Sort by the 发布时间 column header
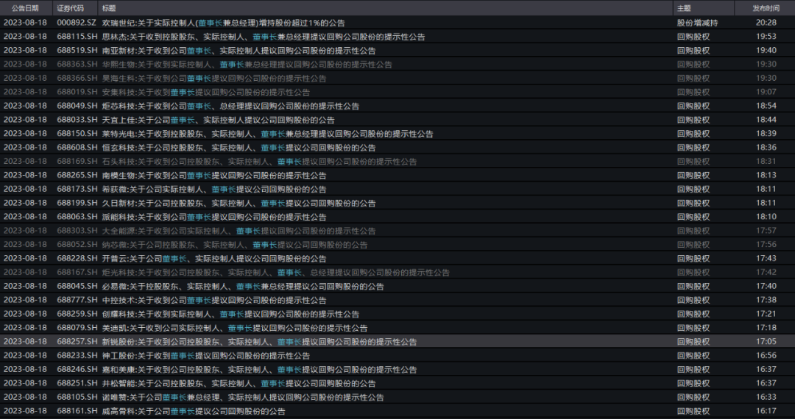 tap(766, 8)
